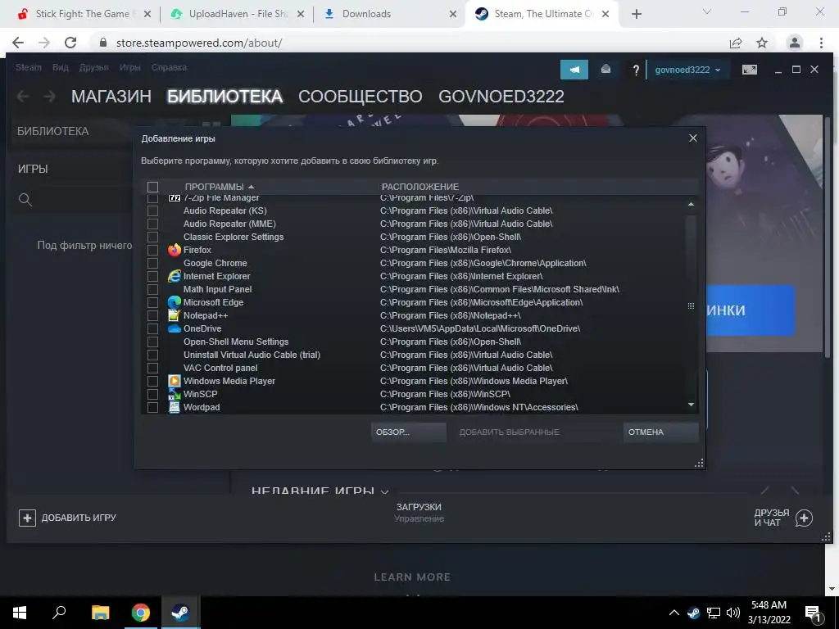The width and height of the screenshot is (839, 629).
Task: Go back with Steam back arrow
Action: [23, 97]
